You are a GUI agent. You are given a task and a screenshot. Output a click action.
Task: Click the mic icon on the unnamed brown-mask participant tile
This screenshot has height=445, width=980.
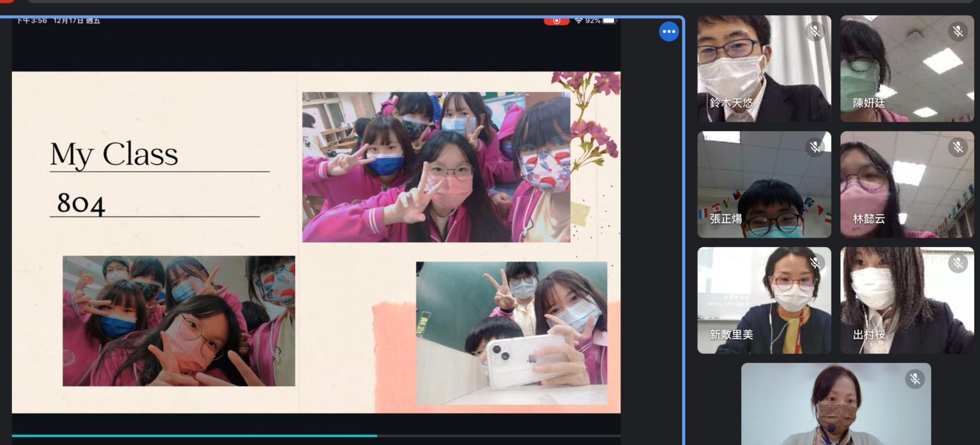[x=915, y=379]
